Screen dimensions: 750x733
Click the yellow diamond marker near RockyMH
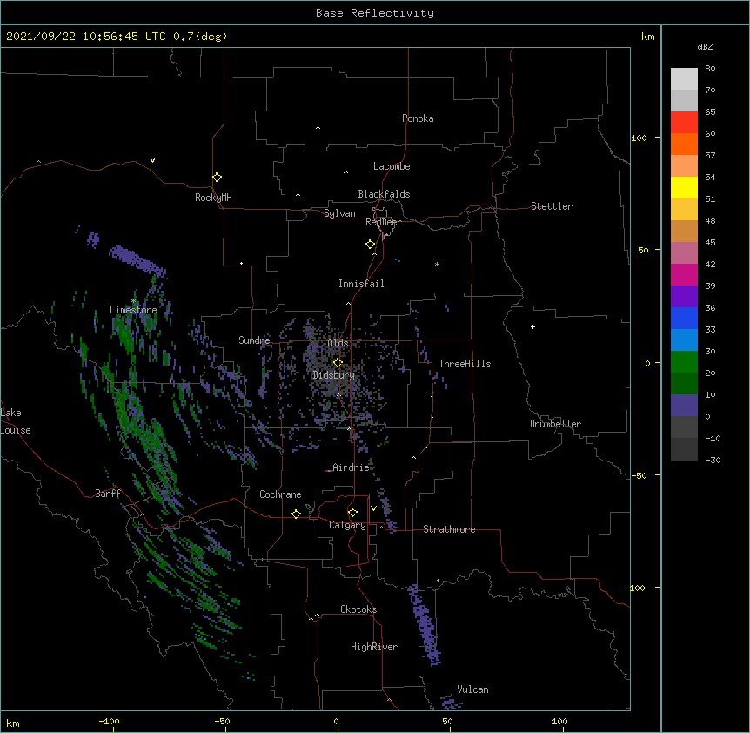217,178
